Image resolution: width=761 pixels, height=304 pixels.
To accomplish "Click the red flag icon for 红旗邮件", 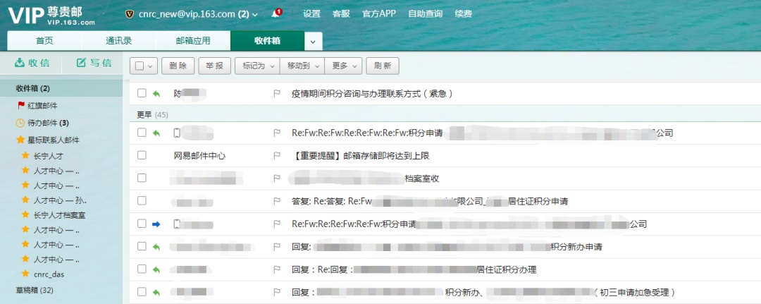I will pos(21,105).
